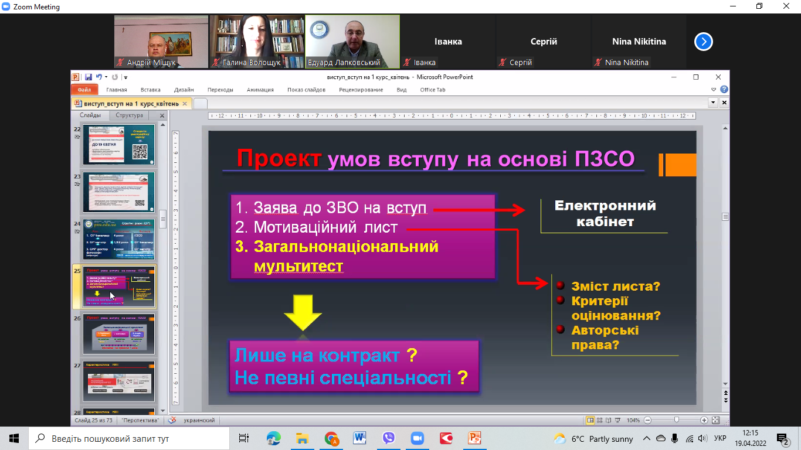This screenshot has width=801, height=450.
Task: Click the Undo arrow icon
Action: coord(99,77)
